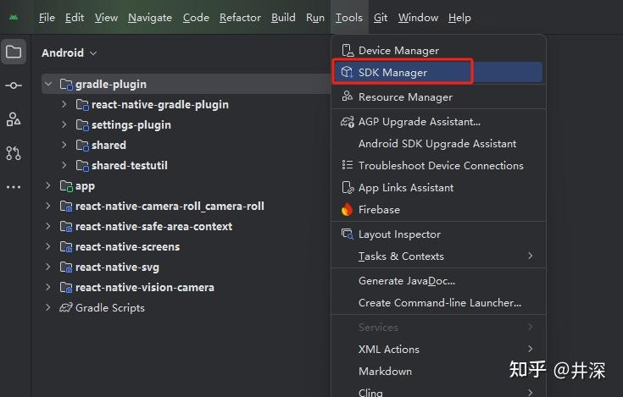Open the Commit tool window icon
Image resolution: width=623 pixels, height=397 pixels.
(14, 85)
